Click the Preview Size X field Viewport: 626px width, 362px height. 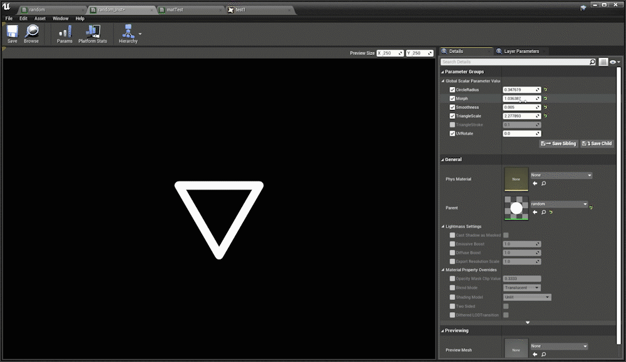click(x=390, y=53)
